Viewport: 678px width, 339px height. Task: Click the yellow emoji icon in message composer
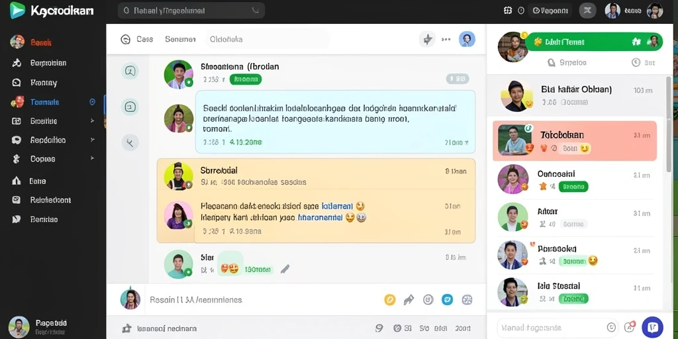coord(389,300)
